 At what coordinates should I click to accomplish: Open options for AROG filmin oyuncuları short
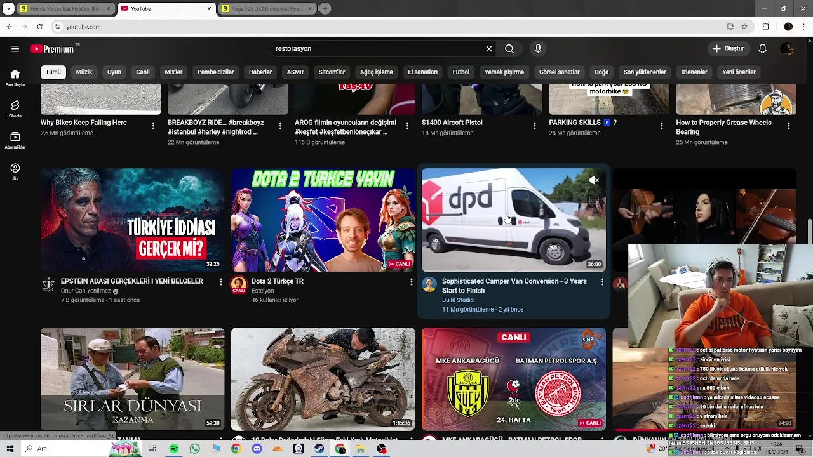[407, 126]
